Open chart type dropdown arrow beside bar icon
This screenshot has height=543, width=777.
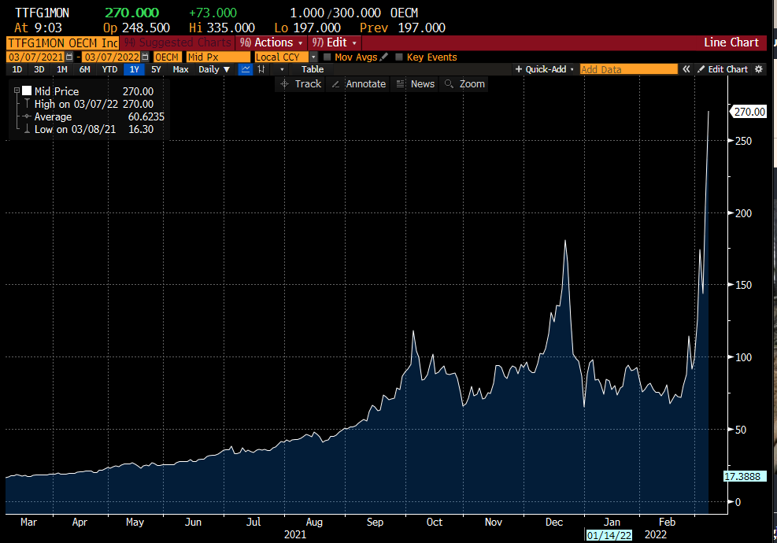tap(282, 69)
